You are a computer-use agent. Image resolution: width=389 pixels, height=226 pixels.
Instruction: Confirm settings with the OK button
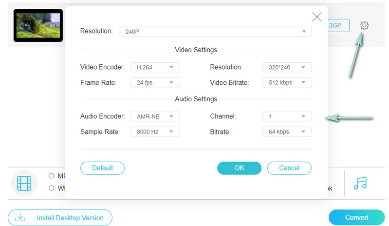(239, 168)
